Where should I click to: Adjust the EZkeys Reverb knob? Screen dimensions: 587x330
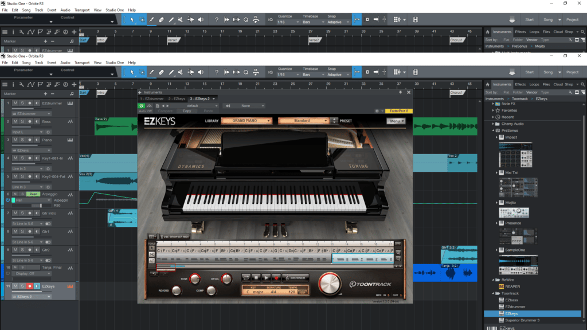[177, 290]
